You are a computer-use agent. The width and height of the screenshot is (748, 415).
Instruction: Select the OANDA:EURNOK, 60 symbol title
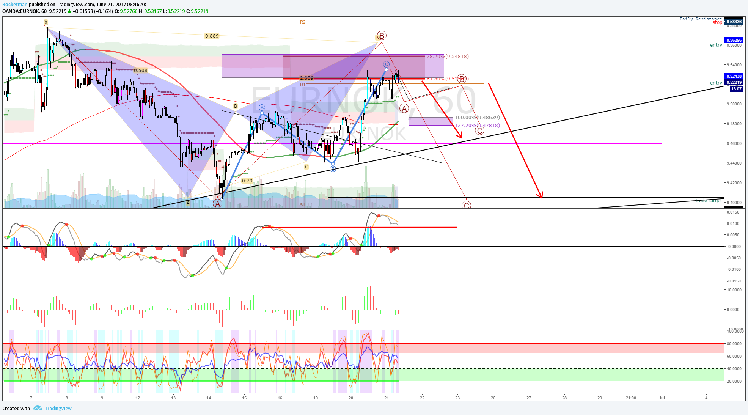click(x=24, y=11)
